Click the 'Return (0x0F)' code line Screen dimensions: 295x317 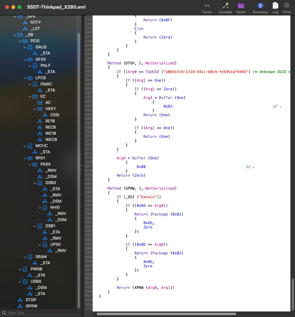[x=158, y=20]
